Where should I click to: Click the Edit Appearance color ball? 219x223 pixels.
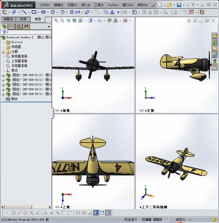[x=109, y=21]
